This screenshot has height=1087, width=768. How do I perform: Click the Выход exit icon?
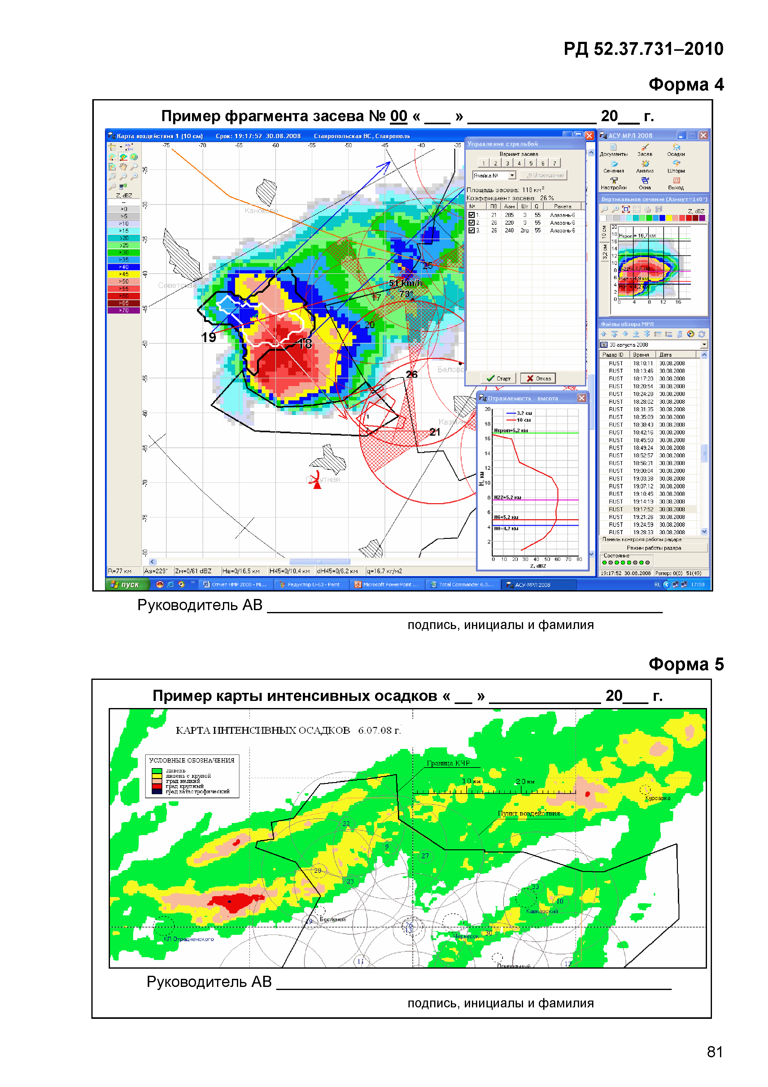[x=676, y=184]
